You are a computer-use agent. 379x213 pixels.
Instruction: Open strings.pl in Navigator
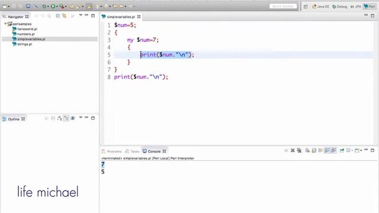tap(24, 44)
